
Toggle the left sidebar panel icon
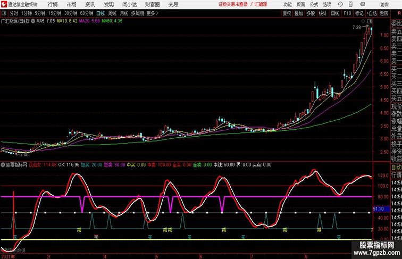pyautogui.click(x=4, y=13)
